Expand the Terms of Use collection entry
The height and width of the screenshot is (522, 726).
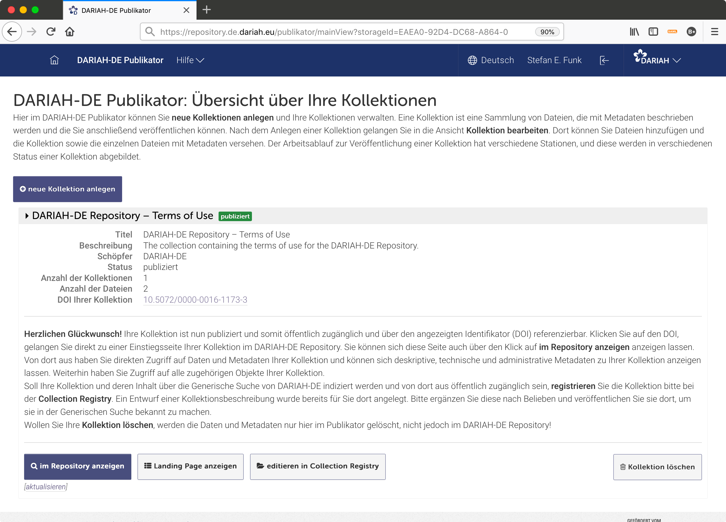[27, 215]
